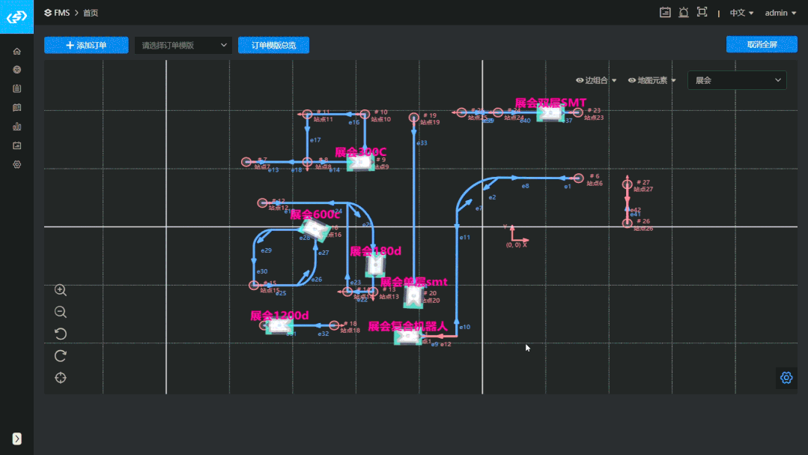Expand the 中文 language dropdown
The height and width of the screenshot is (455, 808).
click(x=741, y=13)
